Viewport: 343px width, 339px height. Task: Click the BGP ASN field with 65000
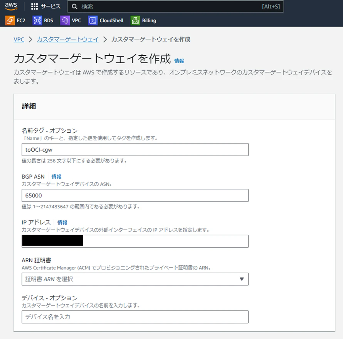click(135, 196)
